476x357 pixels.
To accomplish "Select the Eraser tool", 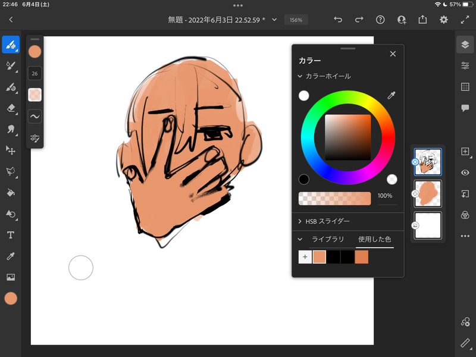I will click(x=11, y=108).
